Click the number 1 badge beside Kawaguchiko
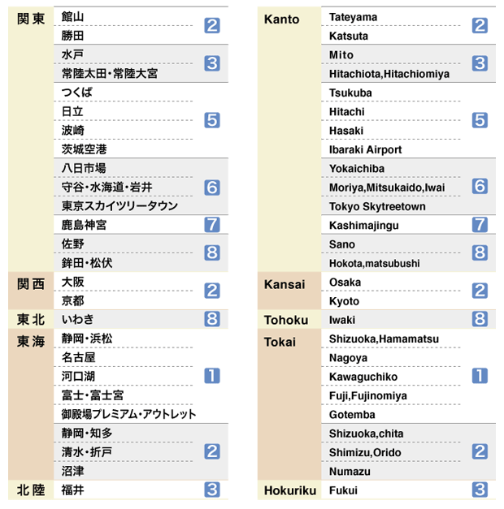 point(480,376)
